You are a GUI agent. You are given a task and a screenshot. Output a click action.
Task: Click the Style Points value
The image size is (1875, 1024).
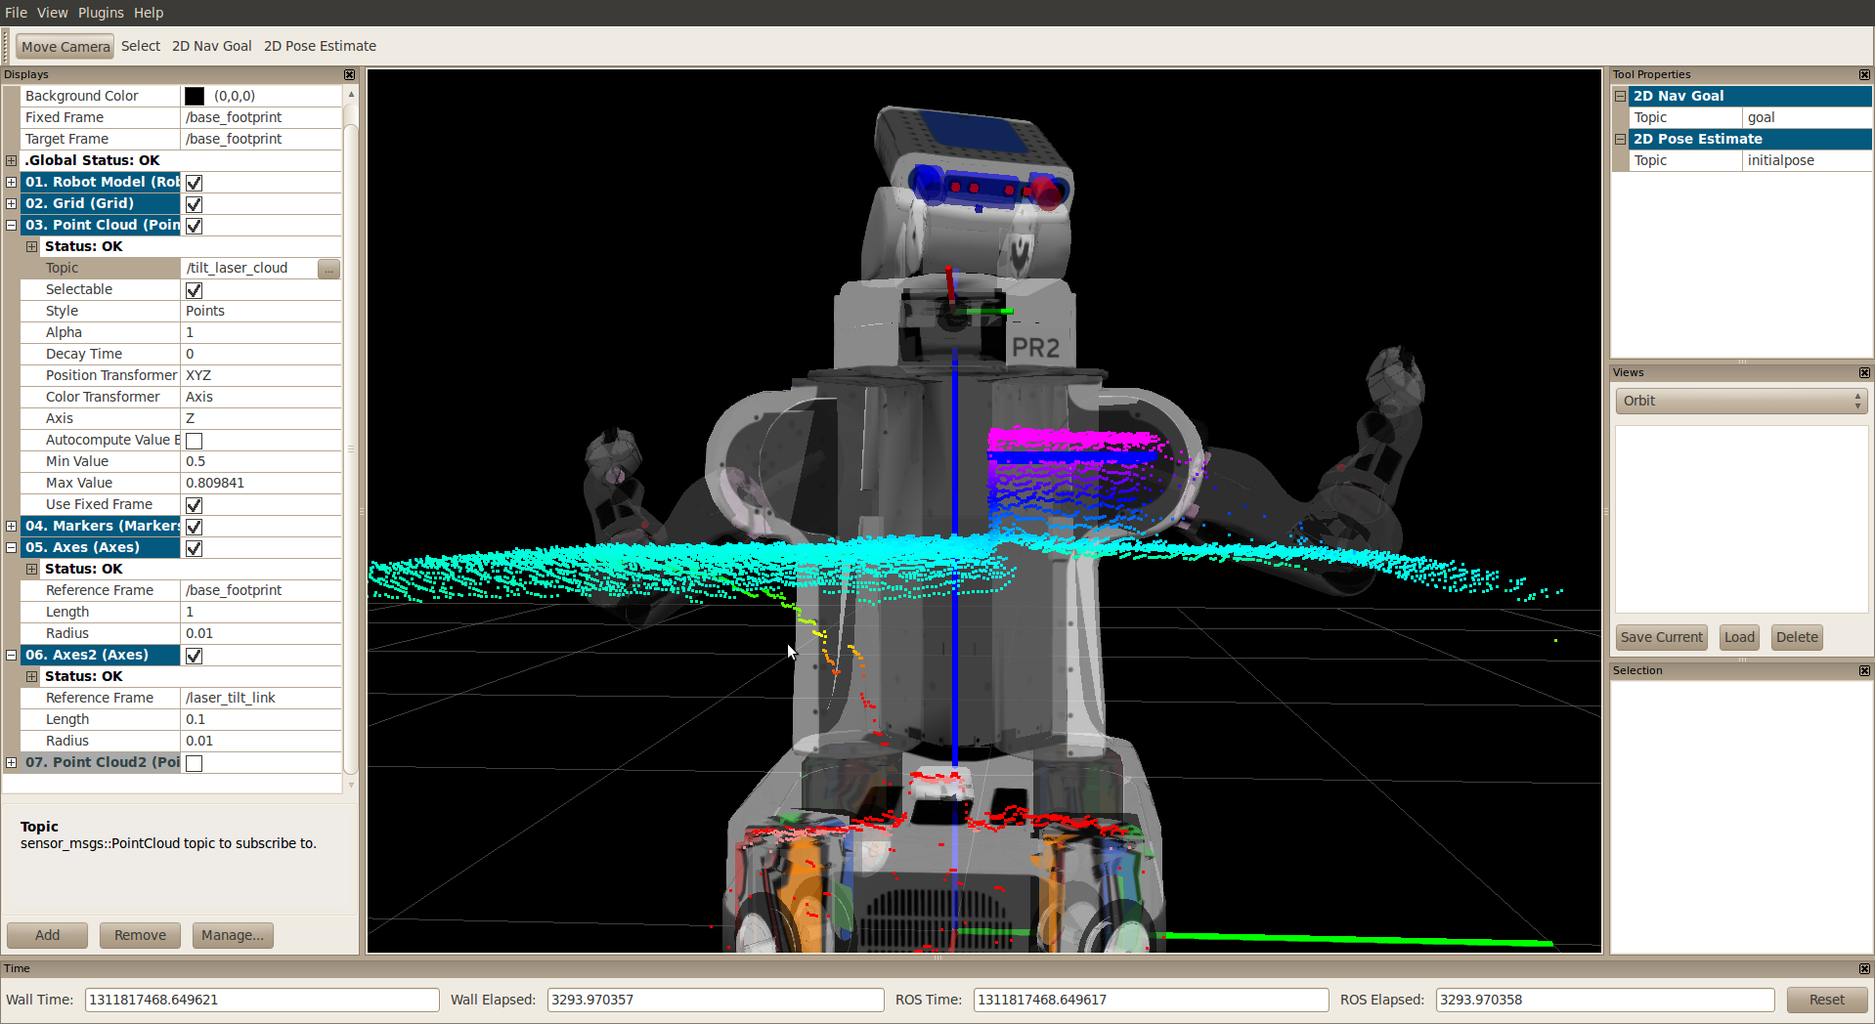click(x=261, y=311)
